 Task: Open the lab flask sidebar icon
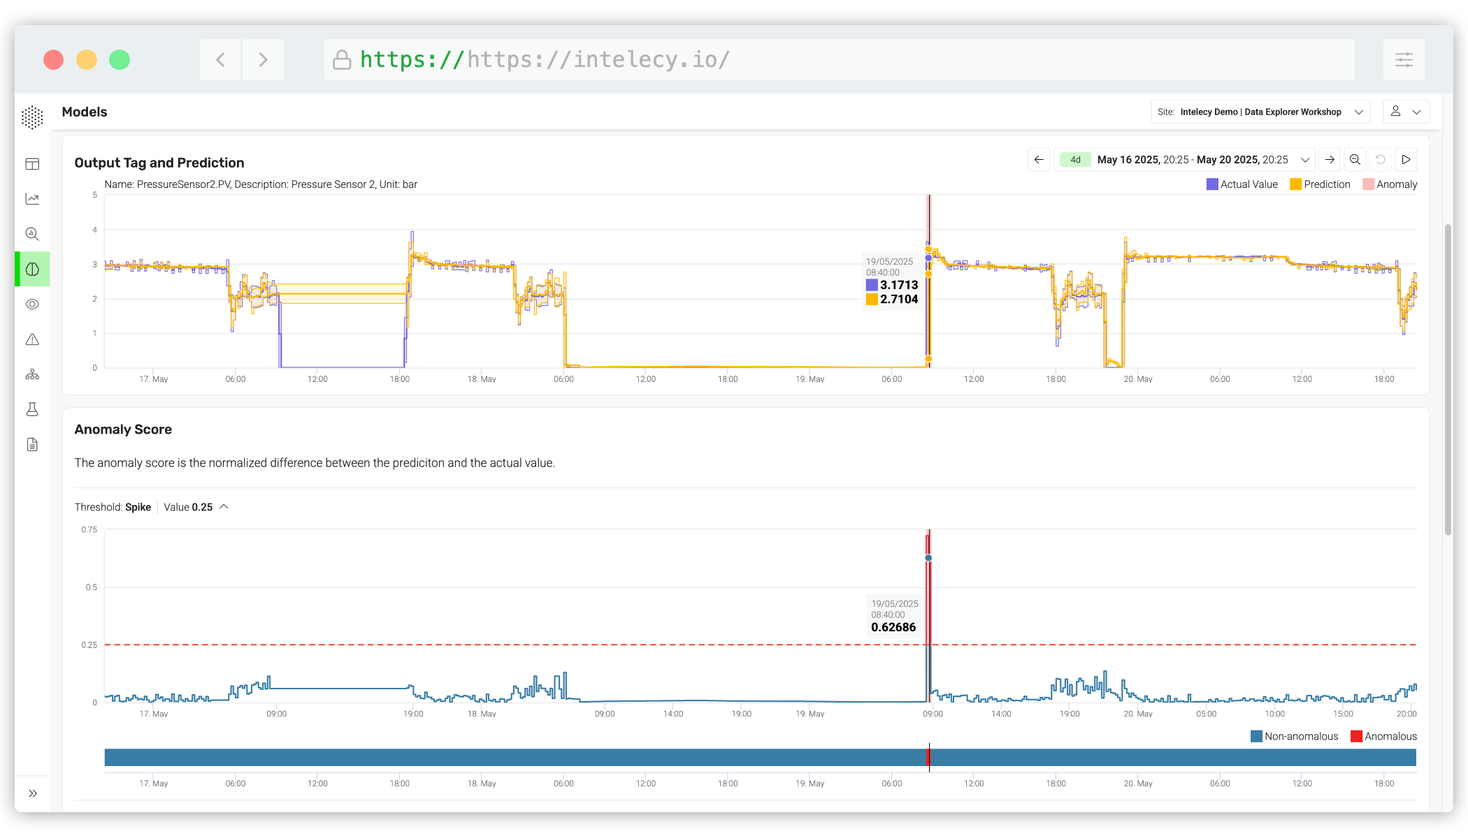click(x=32, y=409)
